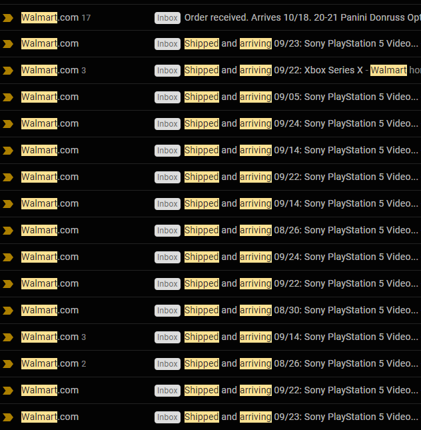Toggle importance marker on 09/14 thread with 3 messages
This screenshot has height=430, width=421.
pyautogui.click(x=8, y=337)
